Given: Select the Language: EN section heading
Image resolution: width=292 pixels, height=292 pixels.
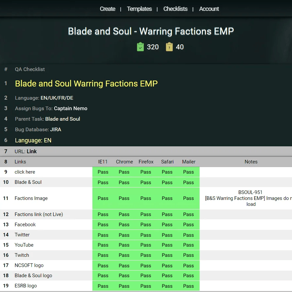Looking at the screenshot, I should [33, 140].
